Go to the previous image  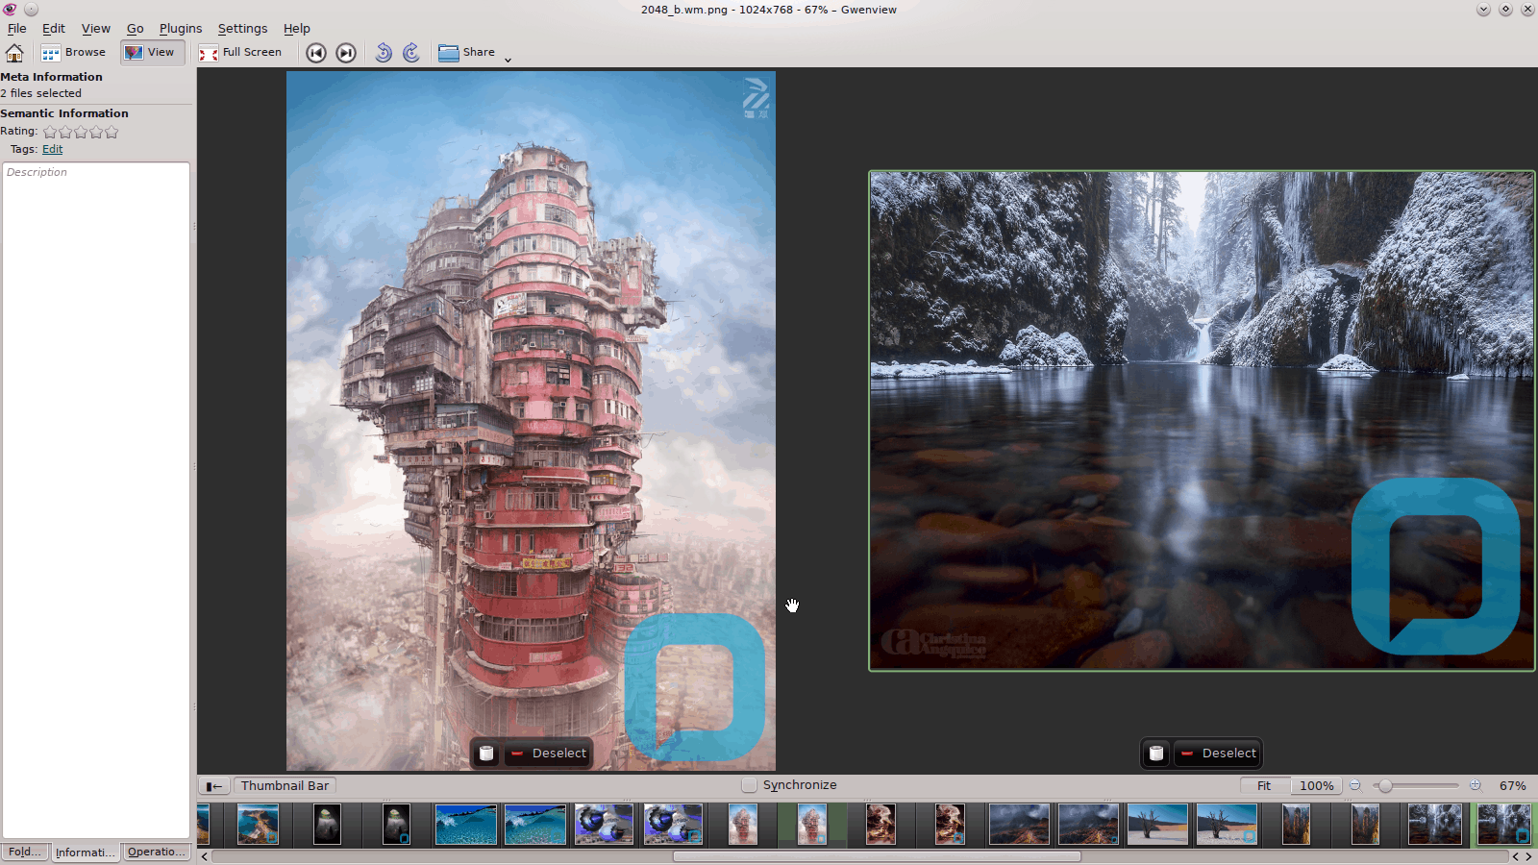click(316, 53)
